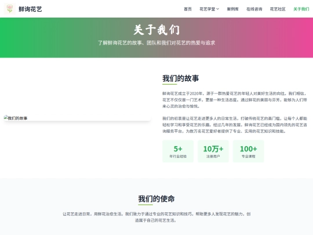
Task: Expand the 花艺学堂 dropdown menu
Action: click(209, 9)
